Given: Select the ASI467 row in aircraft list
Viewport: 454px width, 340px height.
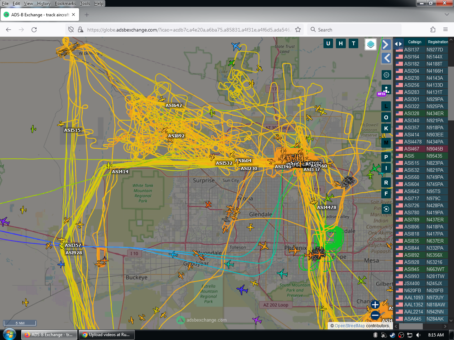Looking at the screenshot, I should [421, 149].
